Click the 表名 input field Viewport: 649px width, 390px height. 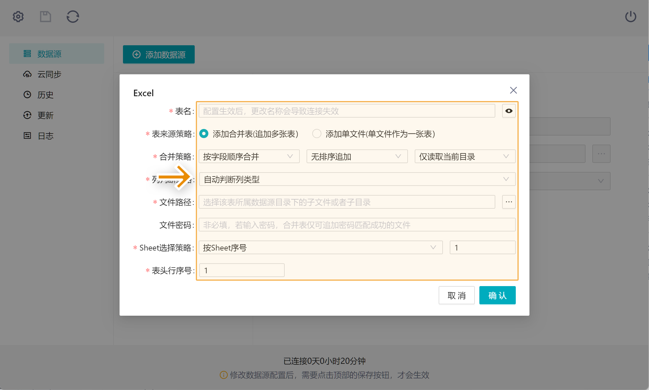[x=346, y=111]
